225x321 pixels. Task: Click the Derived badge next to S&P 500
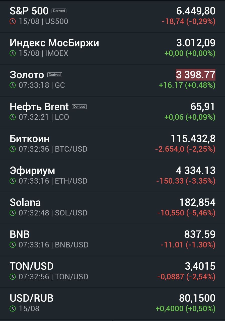tap(59, 11)
